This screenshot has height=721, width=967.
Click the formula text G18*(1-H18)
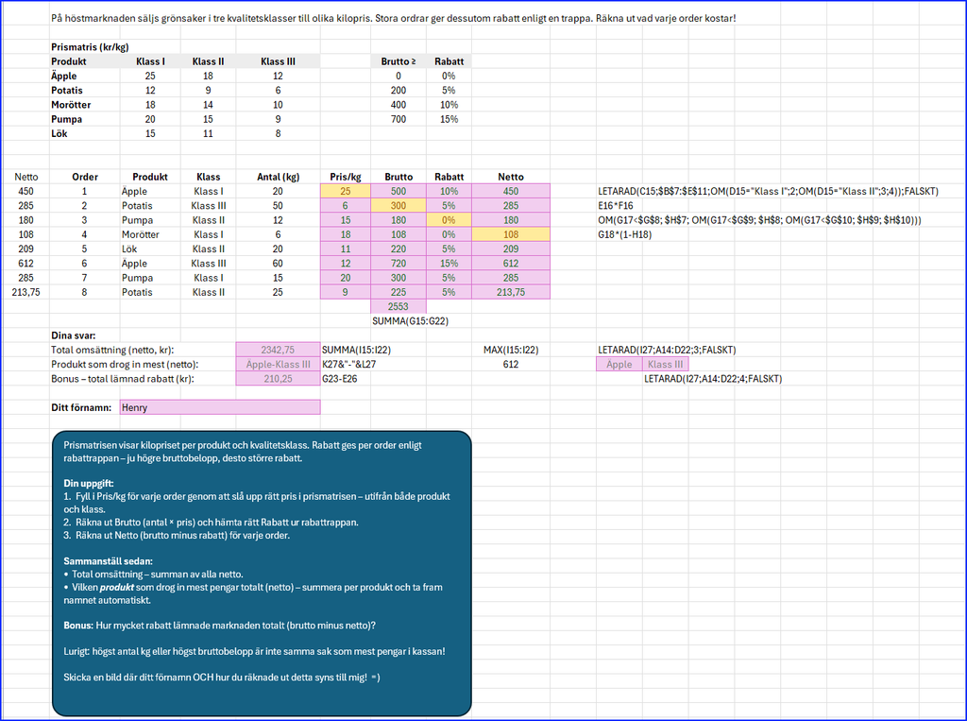tap(625, 234)
